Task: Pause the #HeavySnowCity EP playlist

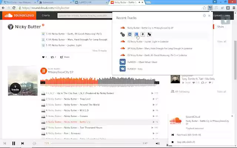Action: (44, 71)
